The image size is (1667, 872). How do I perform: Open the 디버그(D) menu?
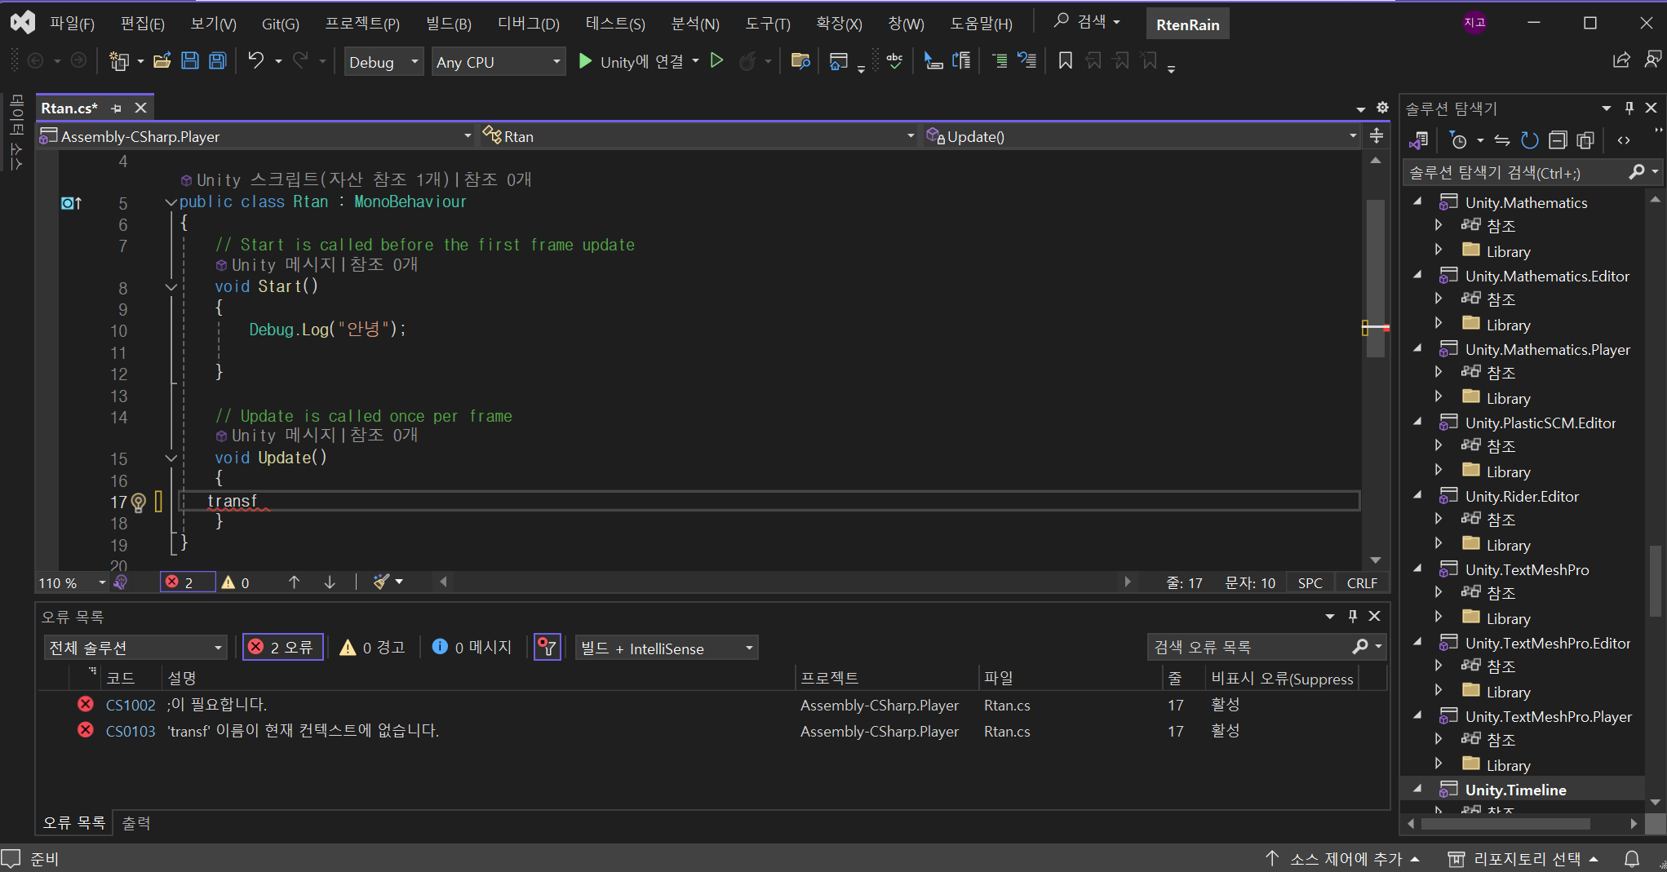[x=529, y=24]
